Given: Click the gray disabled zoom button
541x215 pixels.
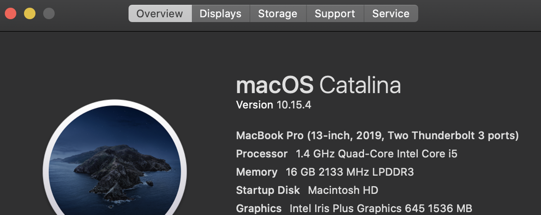Looking at the screenshot, I should click(49, 13).
